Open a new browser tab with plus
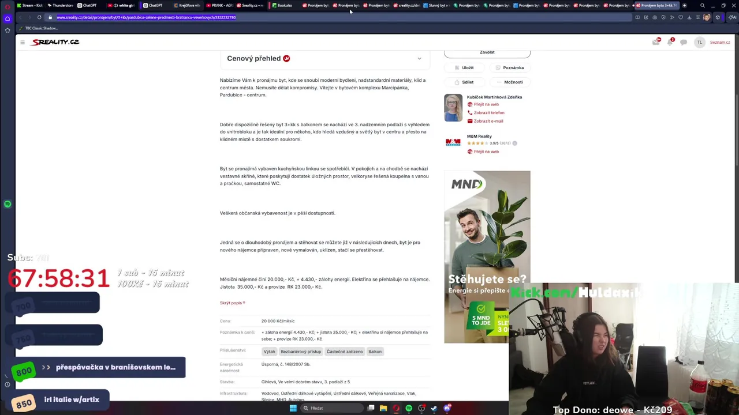The width and height of the screenshot is (739, 415). click(x=684, y=5)
